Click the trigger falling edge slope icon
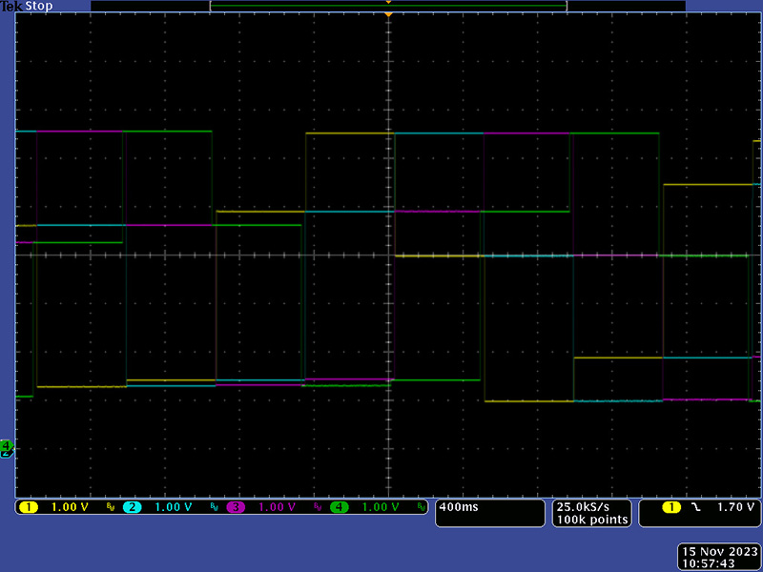763x572 pixels. (x=697, y=507)
